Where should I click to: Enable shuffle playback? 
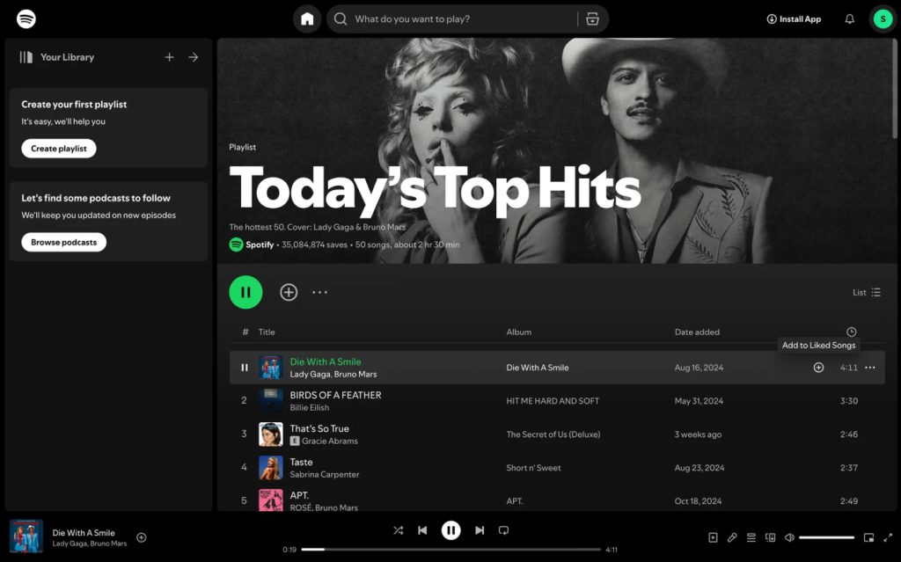point(398,529)
